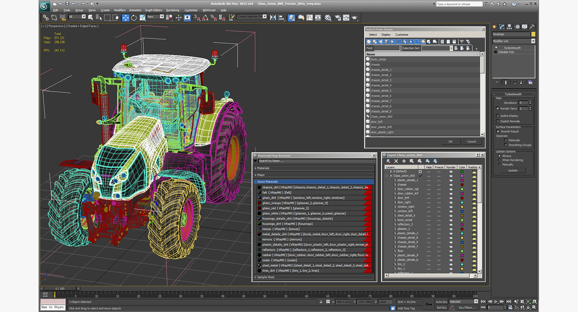Open the MAXScript menu
This screenshot has height=312, width=578.
pyautogui.click(x=209, y=10)
